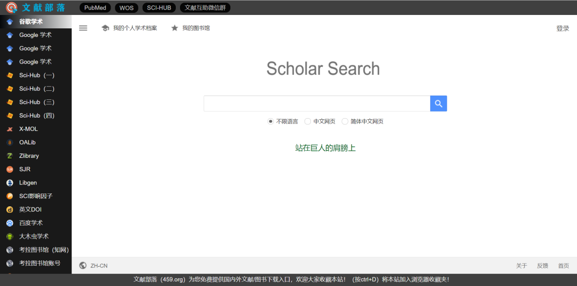Click the globe language icon
Image resolution: width=577 pixels, height=286 pixels.
tap(83, 266)
